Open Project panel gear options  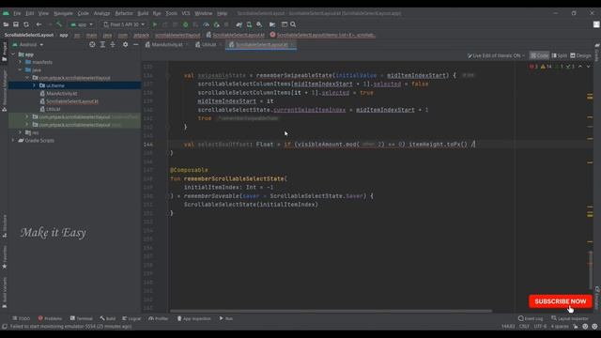125,45
